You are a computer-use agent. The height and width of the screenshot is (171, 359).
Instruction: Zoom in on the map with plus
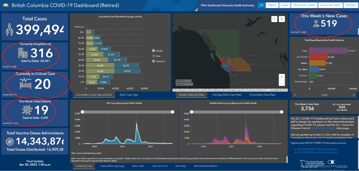(282, 77)
